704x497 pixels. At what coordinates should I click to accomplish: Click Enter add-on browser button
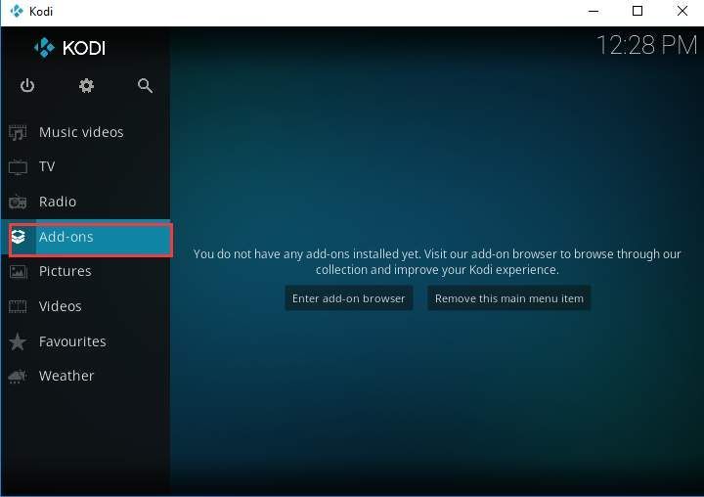(x=348, y=298)
